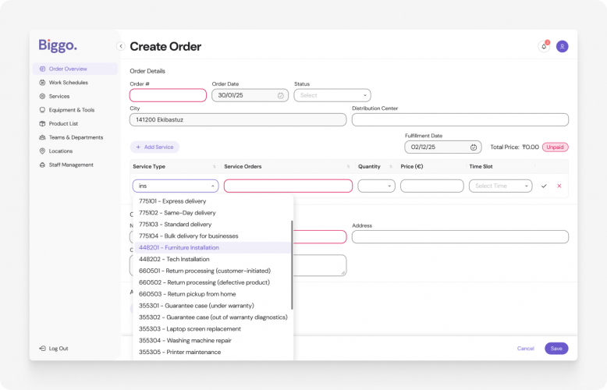607x390 pixels.
Task: Click the Save button
Action: pos(556,349)
